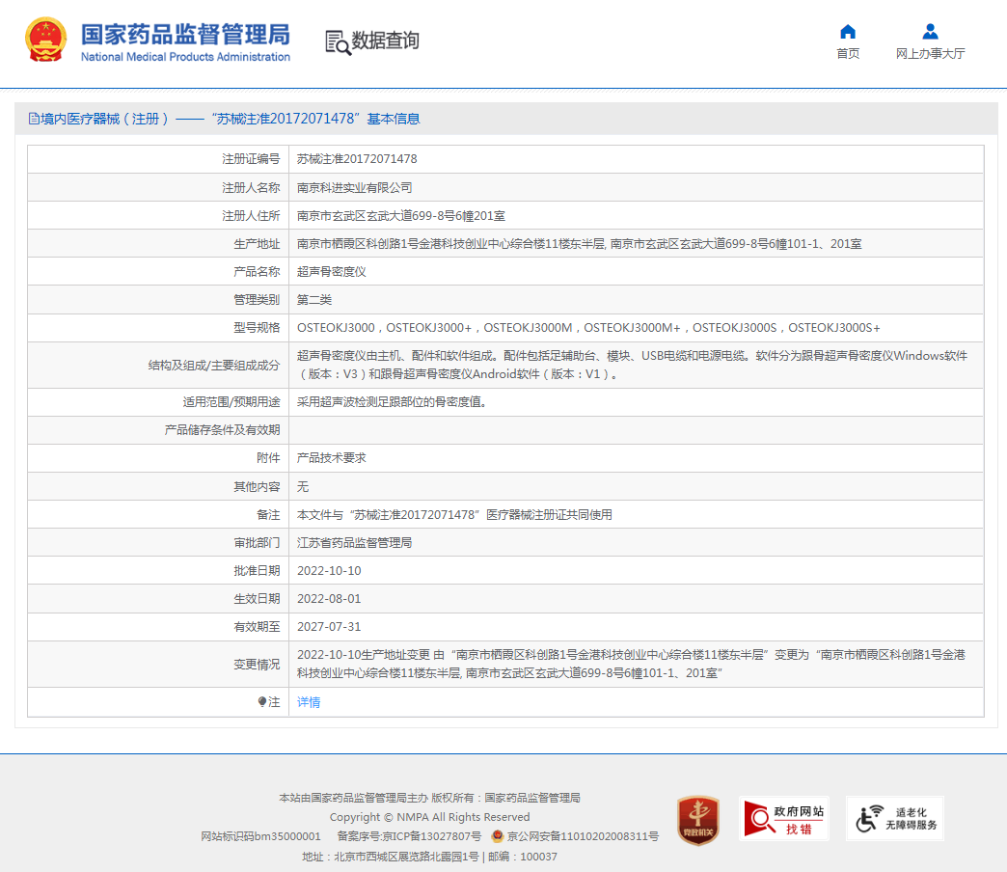
Task: Click the registrant name 南京科进实业有限公司
Action: click(354, 187)
